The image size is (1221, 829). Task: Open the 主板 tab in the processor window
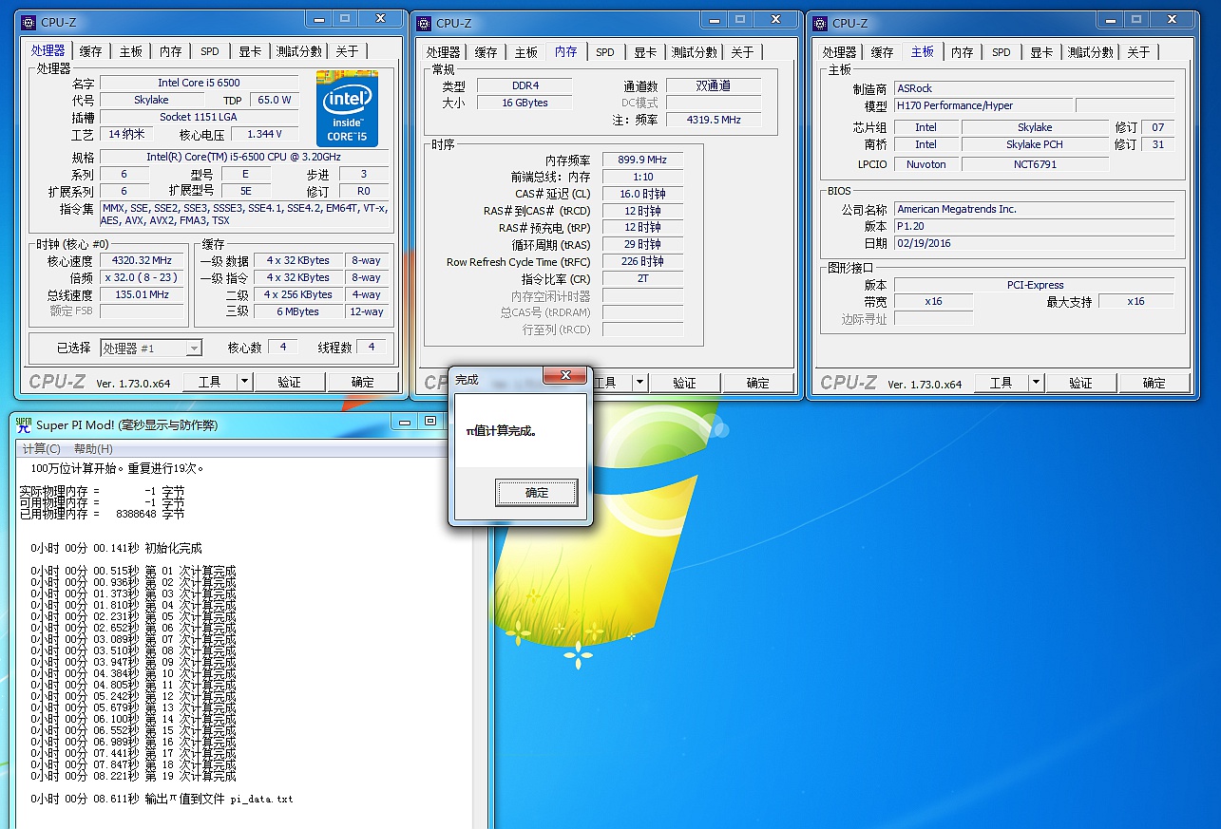coord(131,52)
